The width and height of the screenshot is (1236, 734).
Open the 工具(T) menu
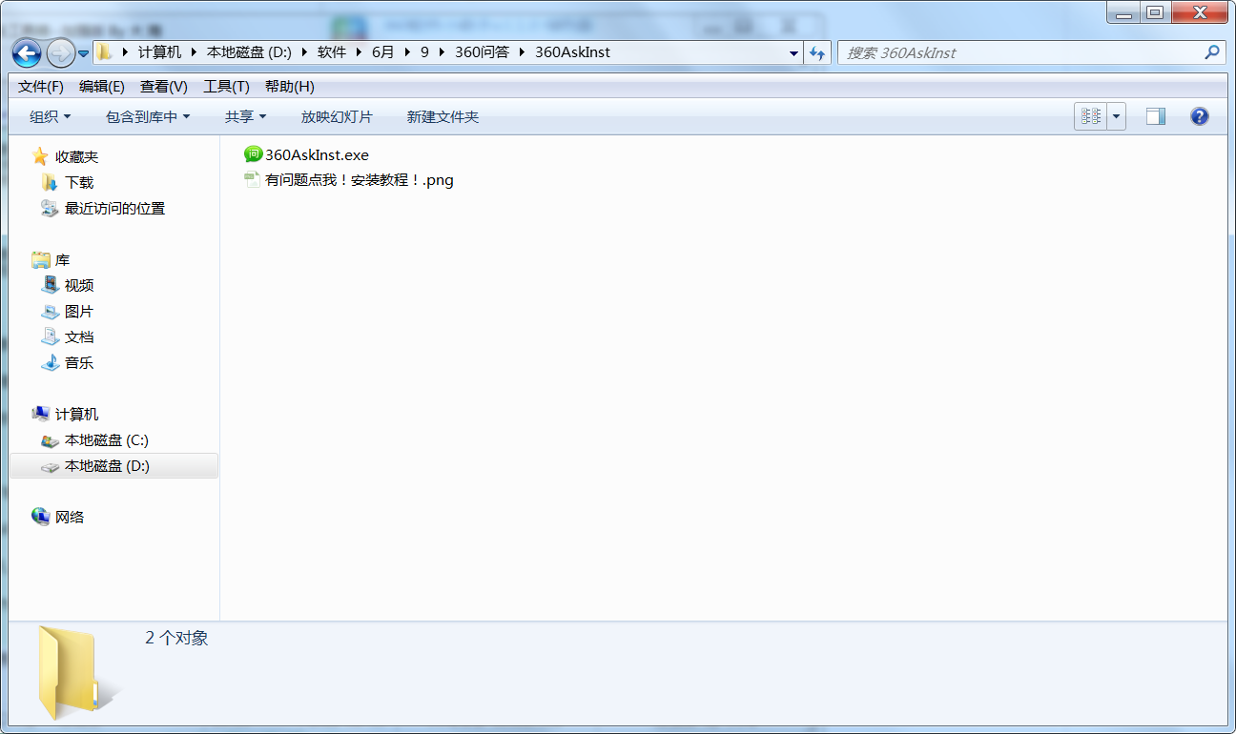(x=226, y=87)
